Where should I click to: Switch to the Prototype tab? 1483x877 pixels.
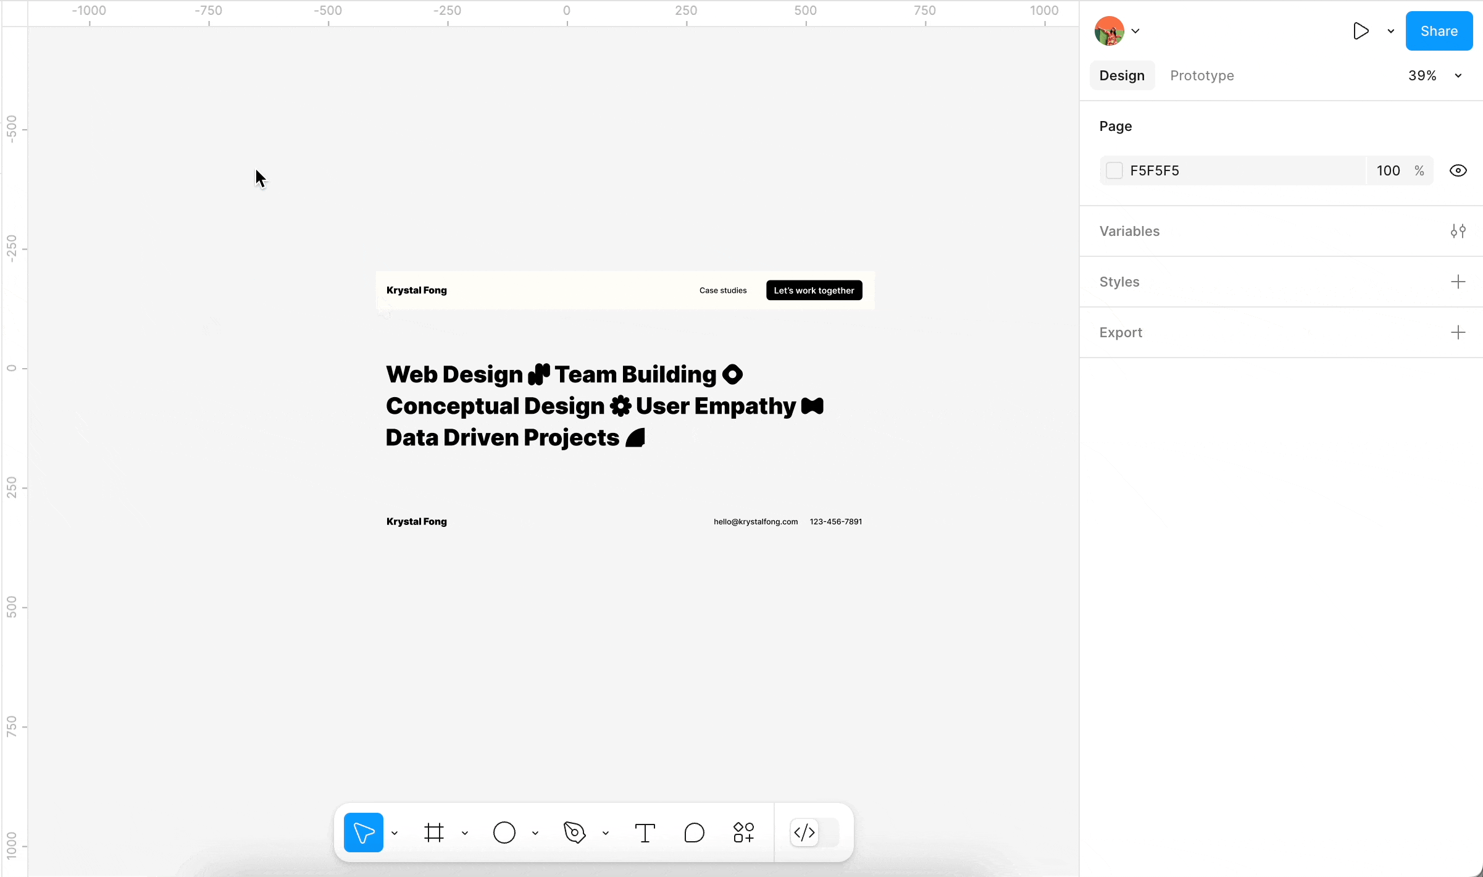1201,75
